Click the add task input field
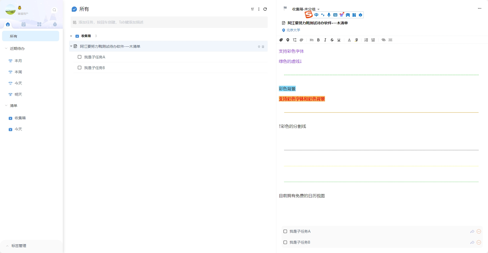 [x=169, y=22]
